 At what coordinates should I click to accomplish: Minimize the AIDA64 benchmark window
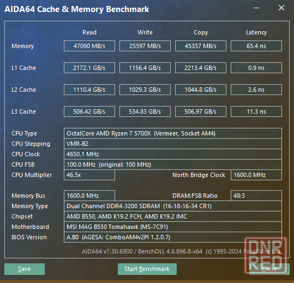[x=256, y=8]
